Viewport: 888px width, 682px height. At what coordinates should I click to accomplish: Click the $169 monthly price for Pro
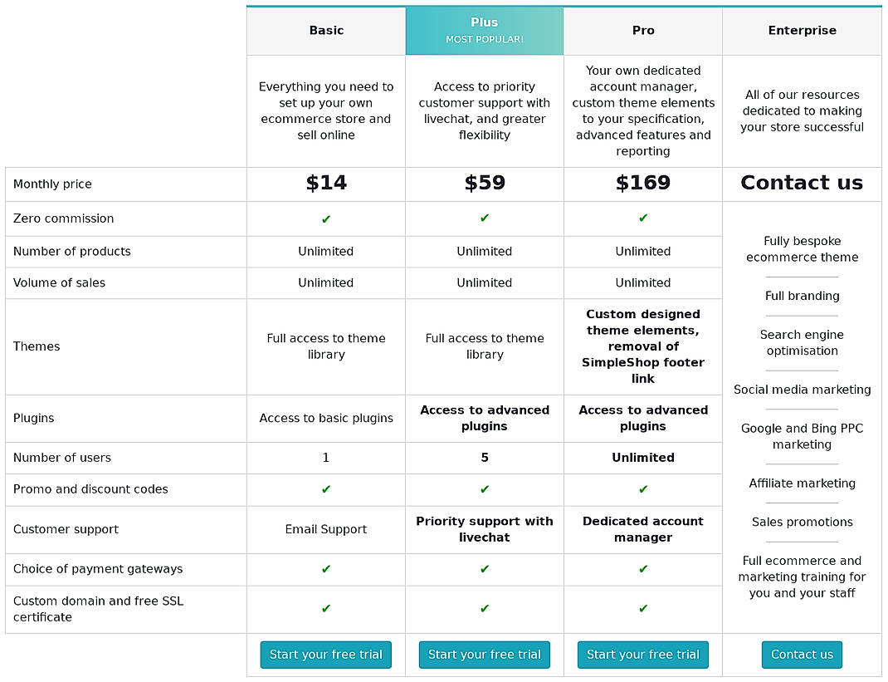click(x=642, y=184)
